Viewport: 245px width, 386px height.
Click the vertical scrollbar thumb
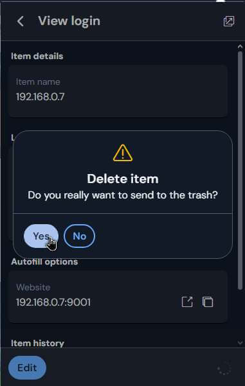coord(240,171)
